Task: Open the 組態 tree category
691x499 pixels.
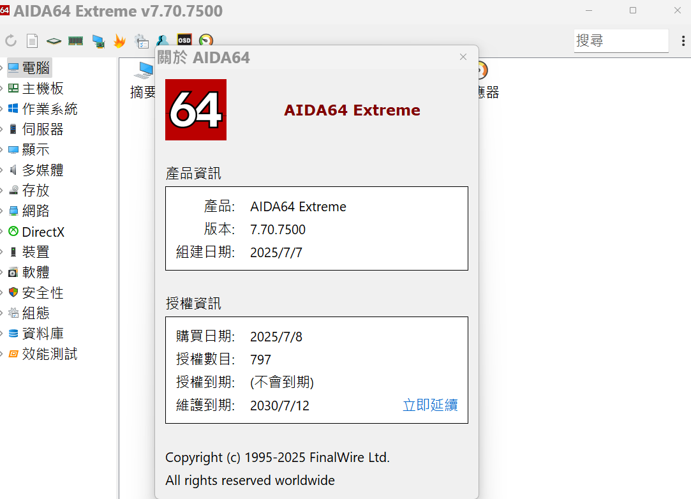Action: pos(29,313)
